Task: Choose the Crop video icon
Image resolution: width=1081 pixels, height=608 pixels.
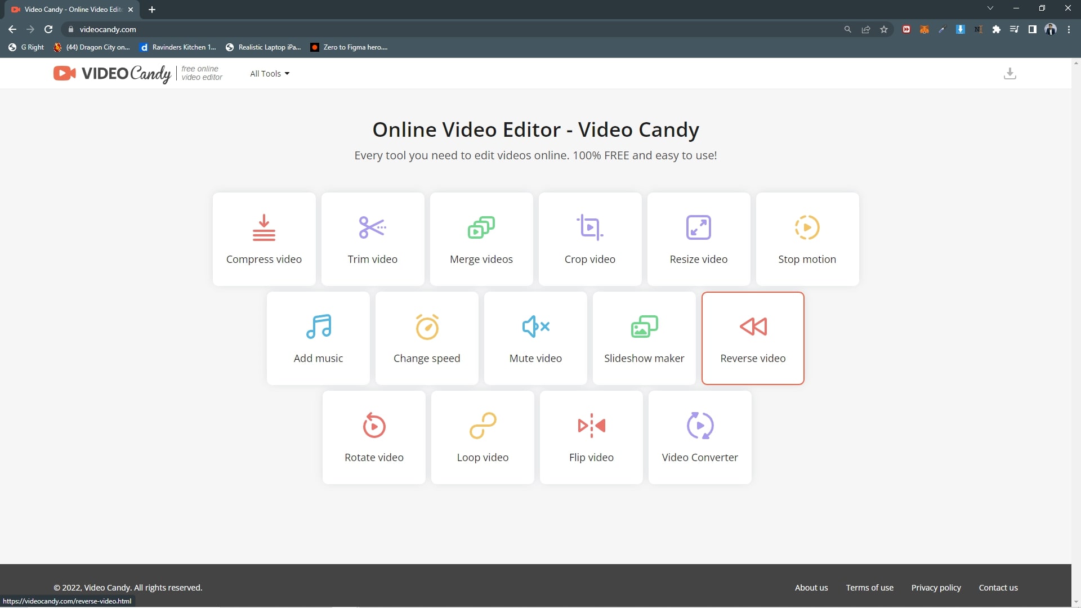Action: (589, 227)
